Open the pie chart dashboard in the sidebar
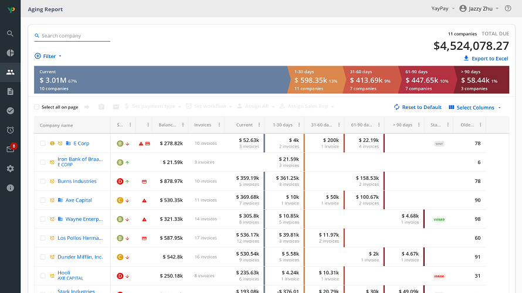The height and width of the screenshot is (293, 522). (x=10, y=53)
